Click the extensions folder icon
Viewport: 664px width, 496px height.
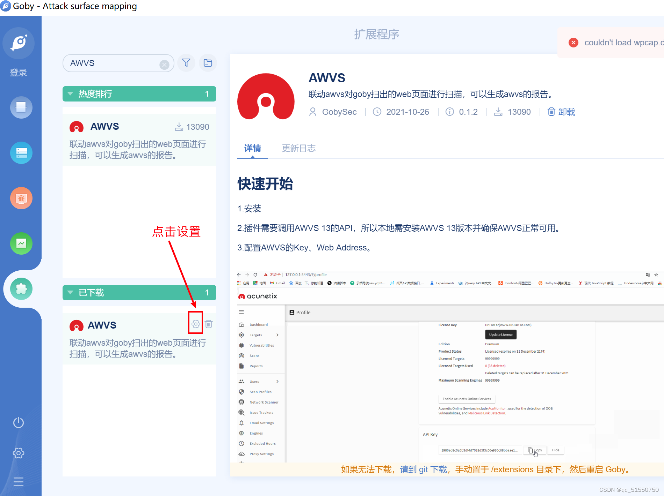pos(208,63)
